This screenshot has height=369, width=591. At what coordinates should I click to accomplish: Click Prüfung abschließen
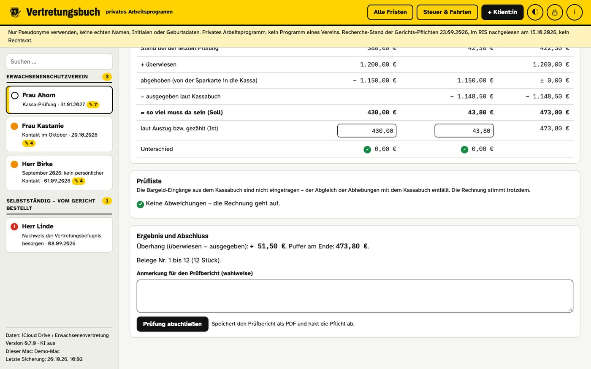[173, 324]
